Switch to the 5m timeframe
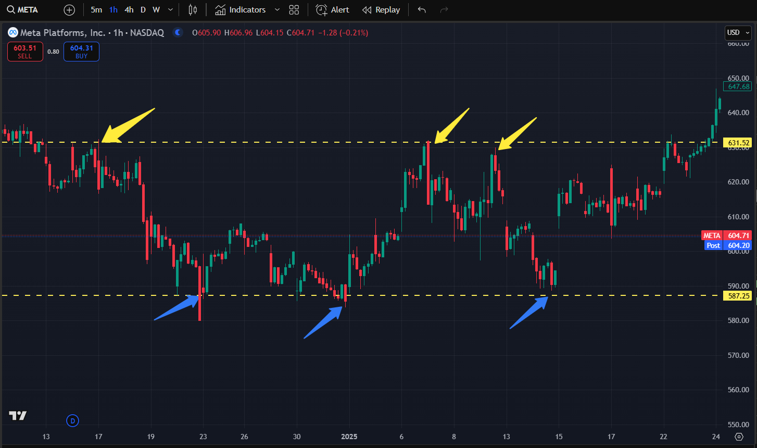The height and width of the screenshot is (448, 757). (x=96, y=10)
